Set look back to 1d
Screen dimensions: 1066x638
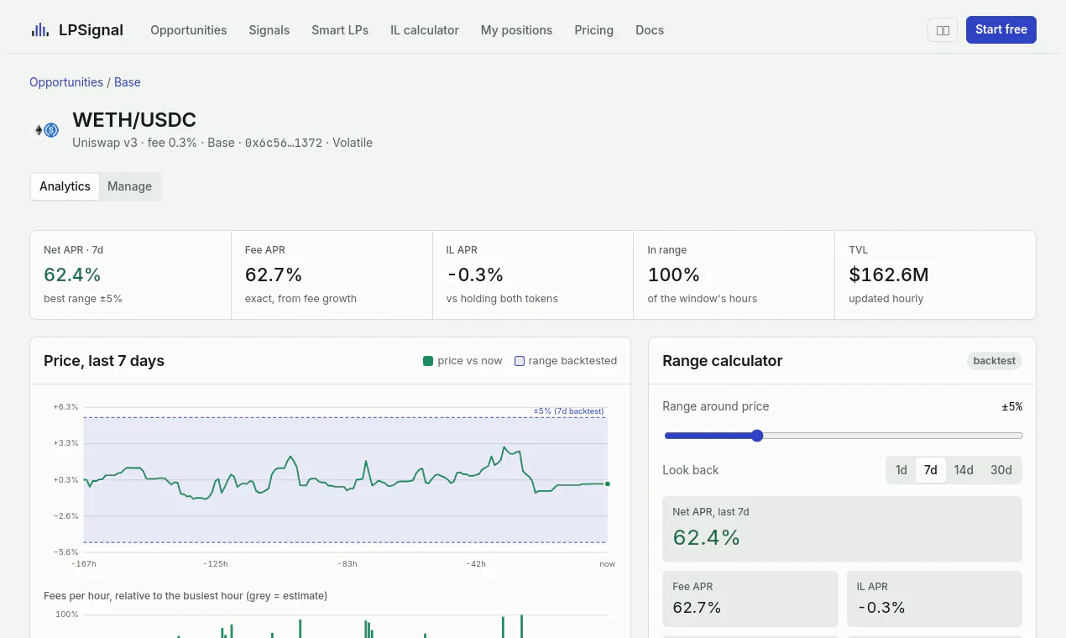[x=901, y=470]
